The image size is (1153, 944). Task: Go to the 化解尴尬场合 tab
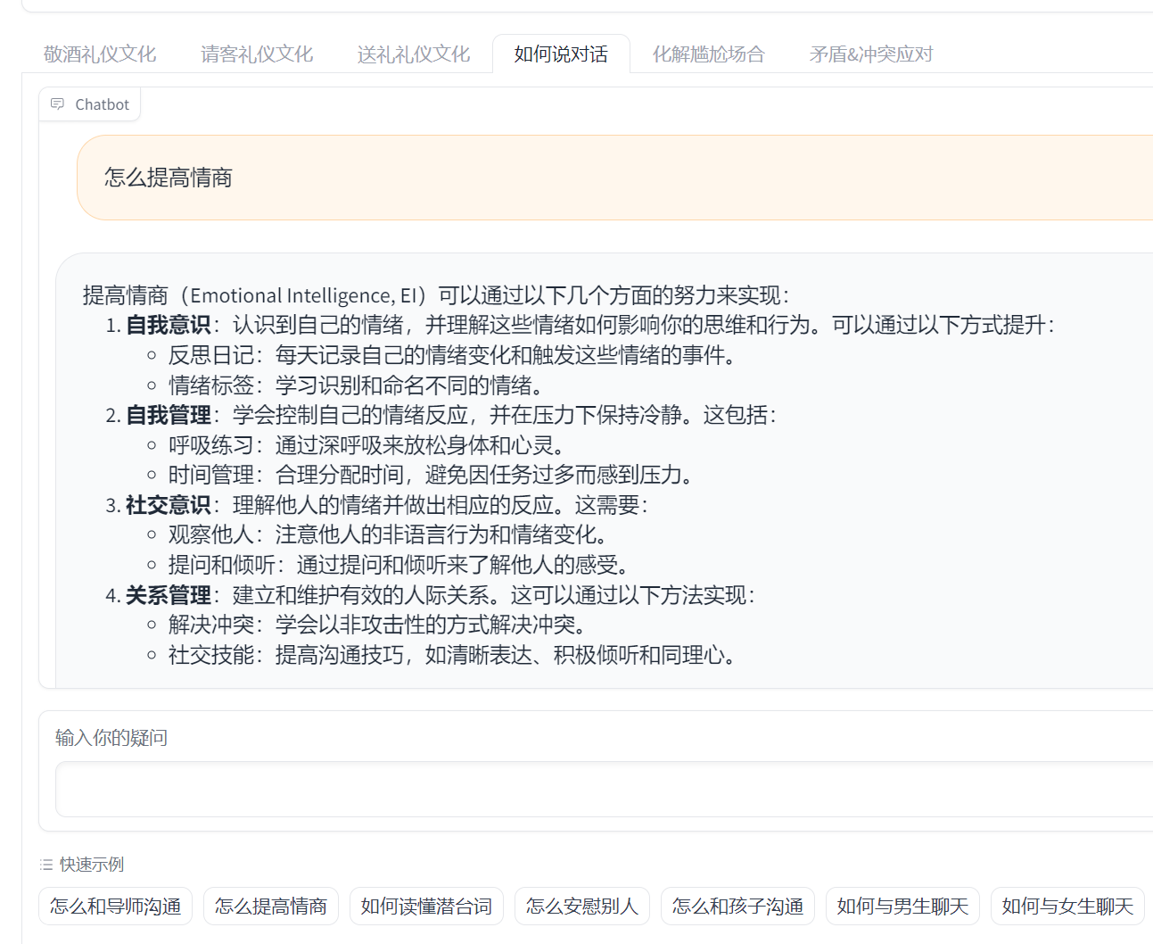pyautogui.click(x=709, y=54)
